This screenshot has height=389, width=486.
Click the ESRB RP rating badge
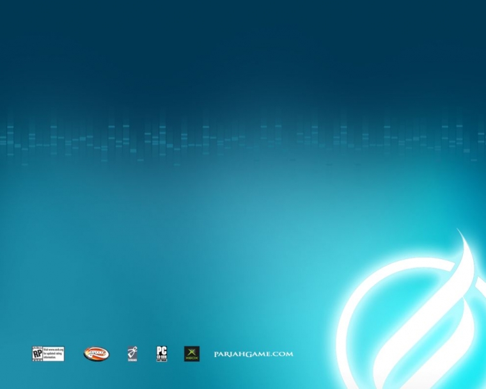(x=48, y=354)
